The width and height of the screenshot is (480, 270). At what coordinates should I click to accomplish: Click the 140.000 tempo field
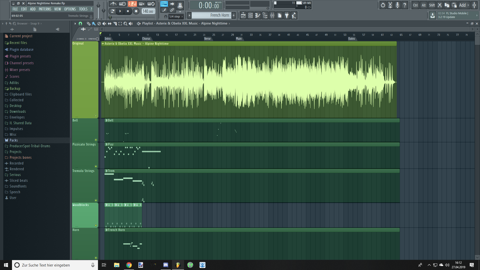[148, 11]
